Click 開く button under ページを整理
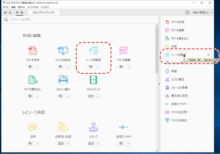 (91, 67)
